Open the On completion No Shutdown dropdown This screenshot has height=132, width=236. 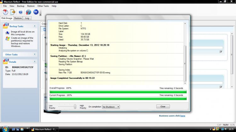point(111,107)
